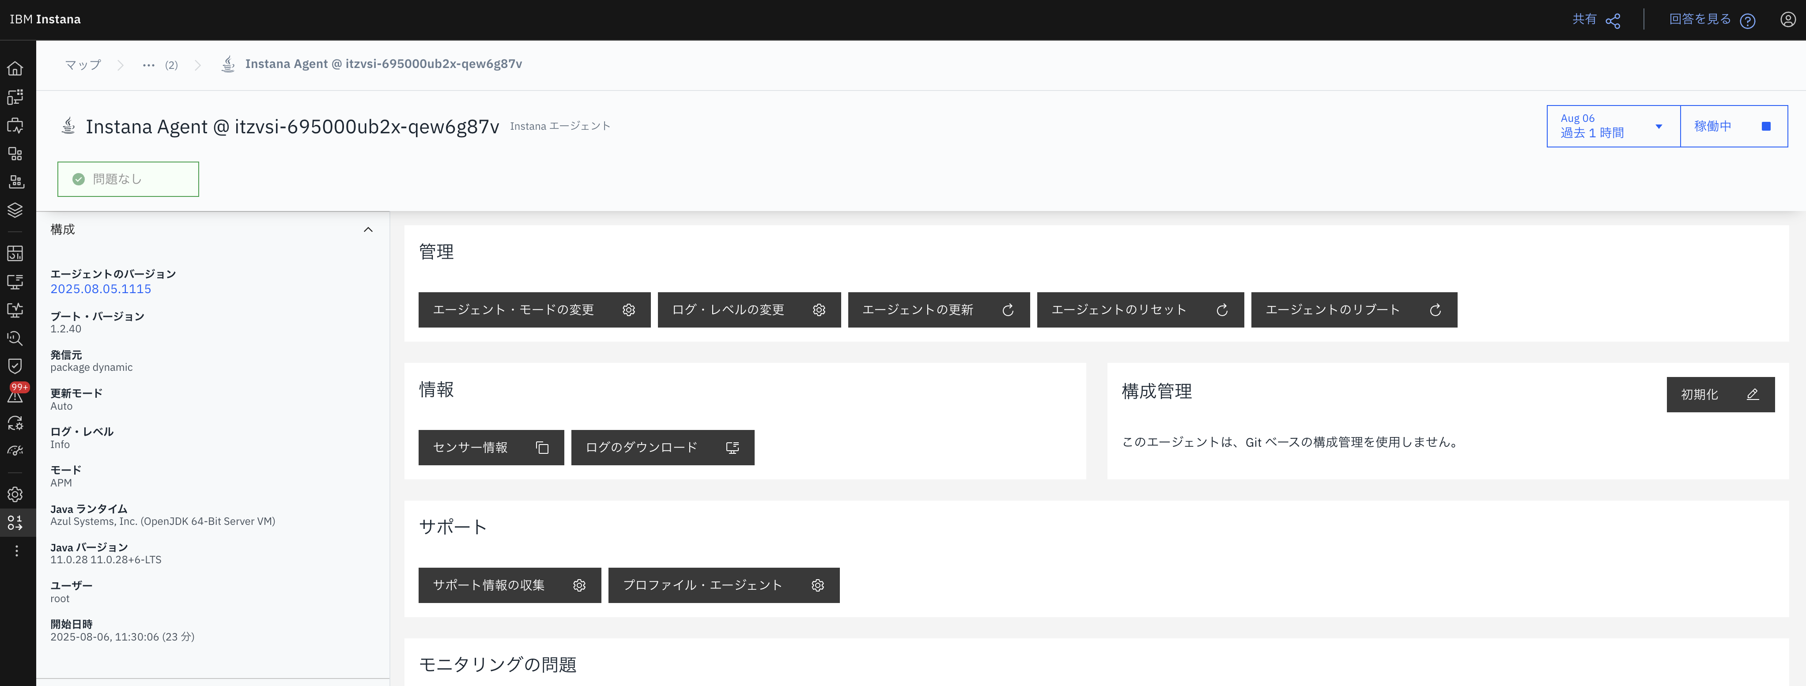1806x686 pixels.
Task: Click the マップ breadcrumb item
Action: point(83,64)
